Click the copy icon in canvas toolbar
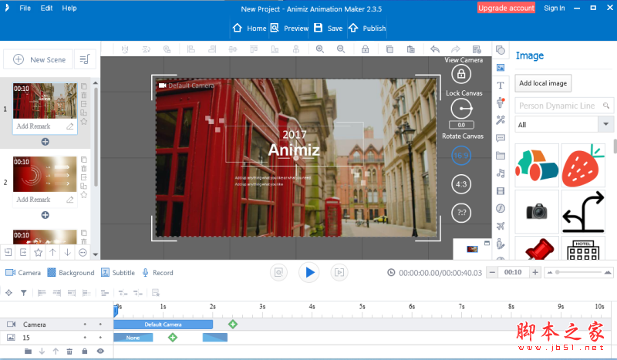The height and width of the screenshot is (360, 617). coord(389,49)
